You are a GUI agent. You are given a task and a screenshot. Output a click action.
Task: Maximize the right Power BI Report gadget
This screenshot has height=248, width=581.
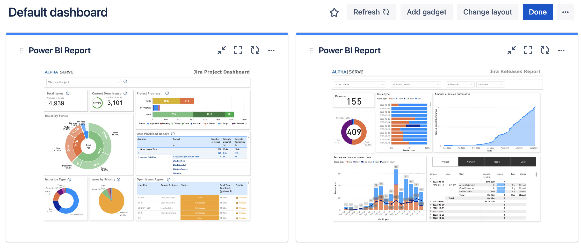[x=528, y=50]
